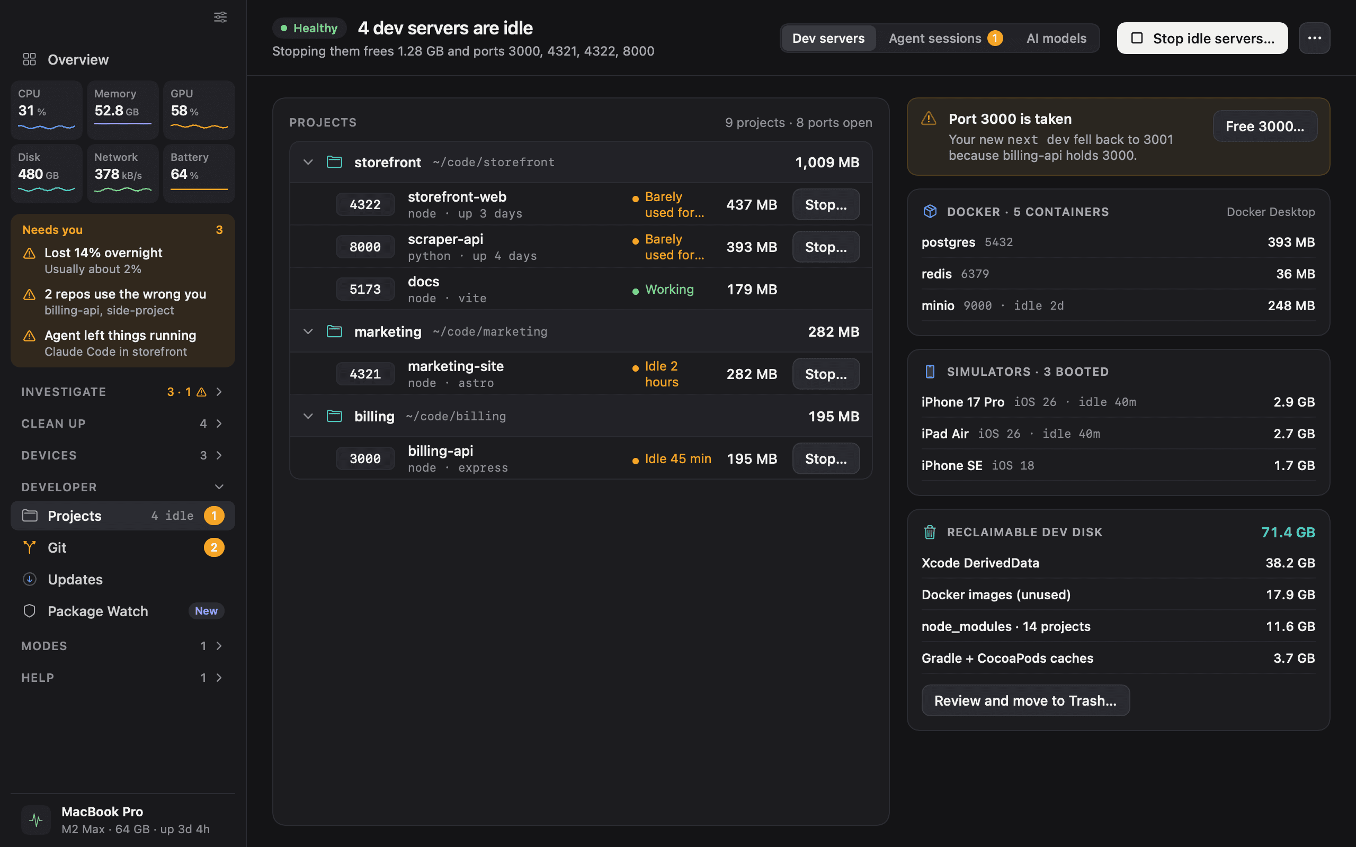The height and width of the screenshot is (847, 1356).
Task: Stop the storefront-web server
Action: [x=826, y=204]
